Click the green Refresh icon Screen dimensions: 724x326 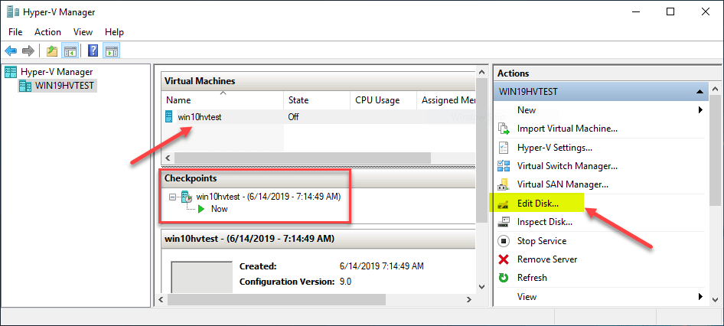[x=504, y=278]
